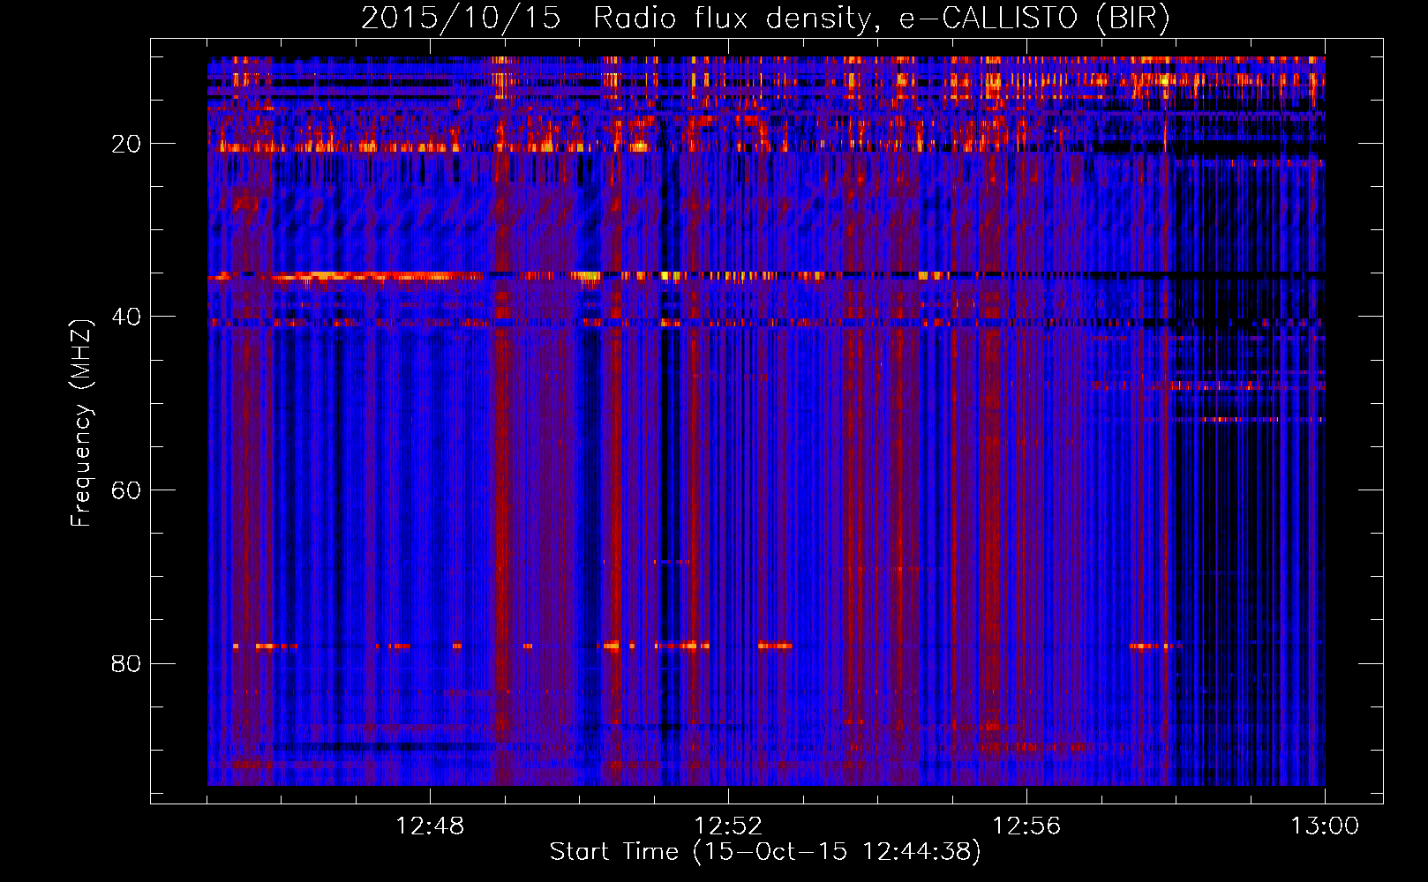
Task: Click the "Start Time (15-Oct-15 12:44:38)" label
Action: pyautogui.click(x=765, y=852)
